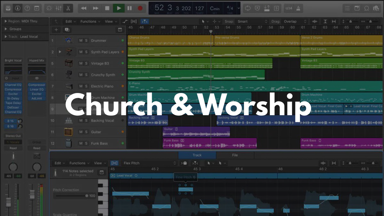Open the editor Functions menu
This screenshot has height=216, width=384.
79,163
